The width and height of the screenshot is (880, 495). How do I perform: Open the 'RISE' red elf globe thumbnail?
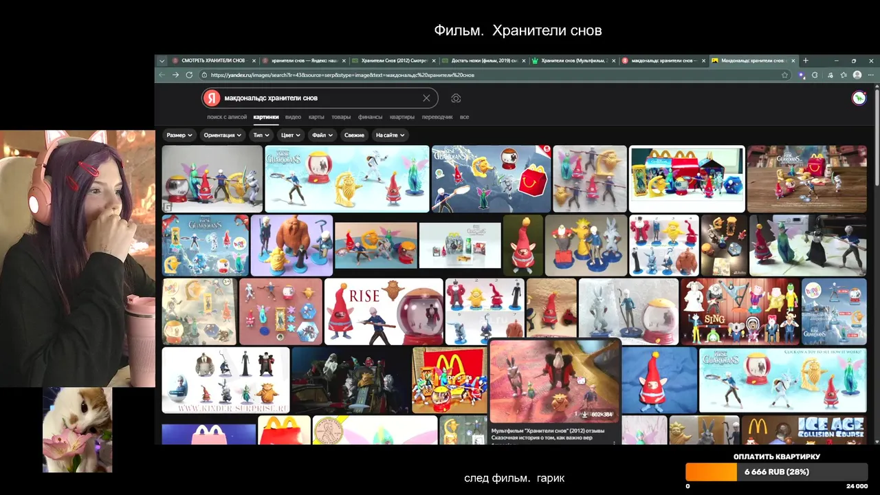384,311
